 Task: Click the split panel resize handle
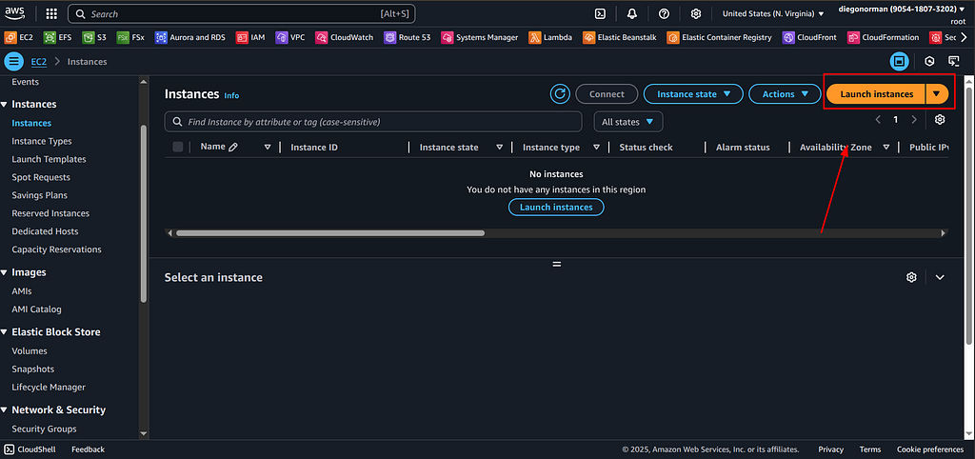point(556,265)
